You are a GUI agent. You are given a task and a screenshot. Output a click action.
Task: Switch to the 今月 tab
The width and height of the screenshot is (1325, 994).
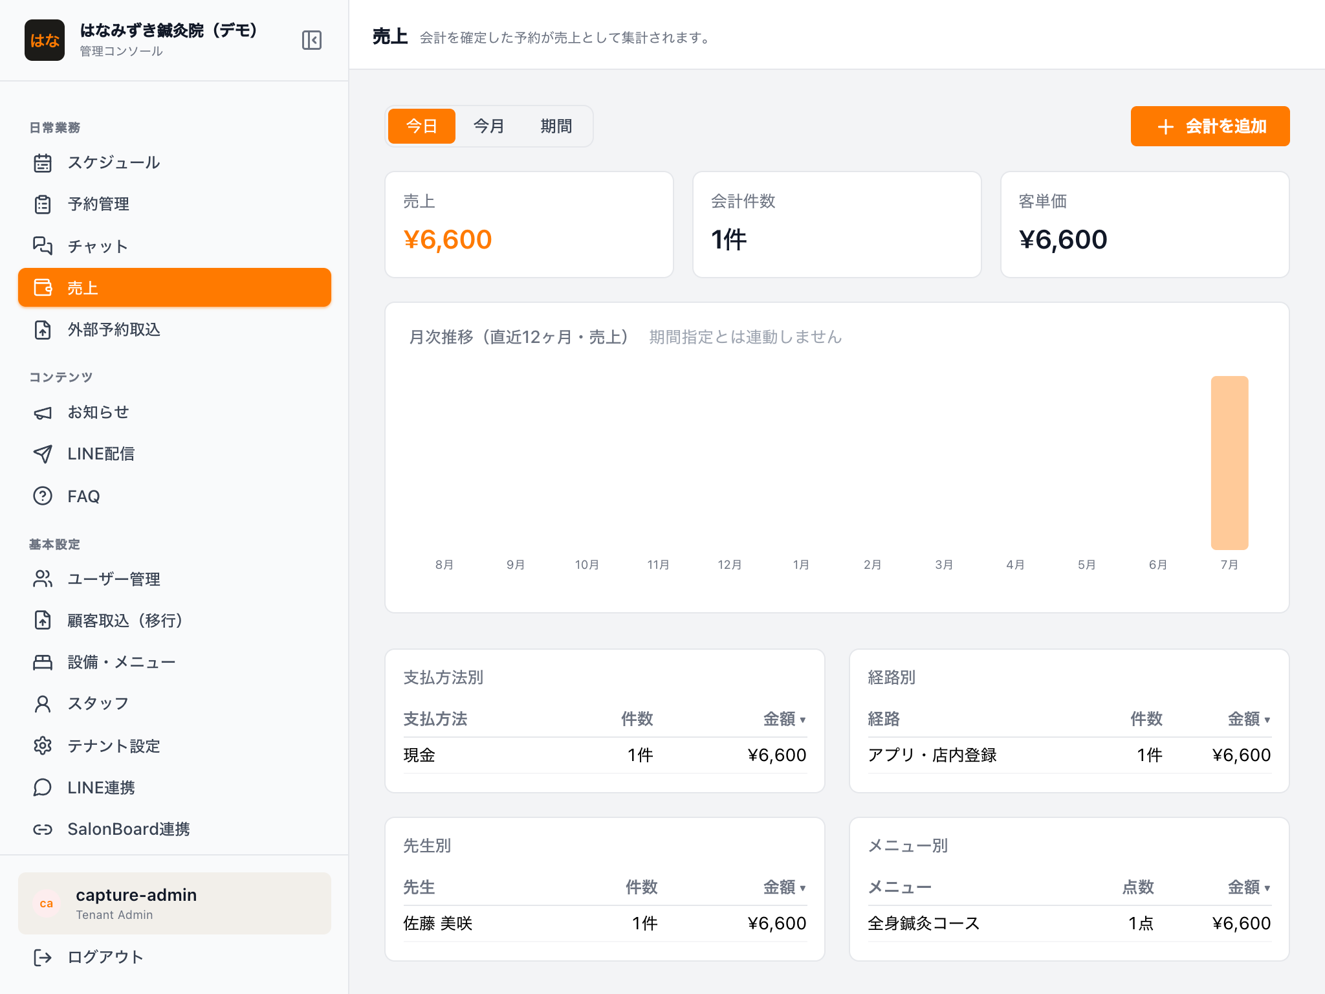point(489,126)
